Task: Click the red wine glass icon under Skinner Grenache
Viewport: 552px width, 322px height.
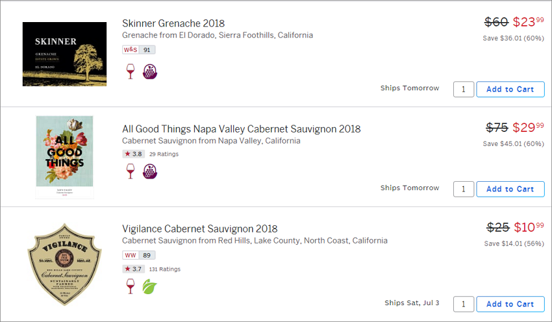Action: [x=131, y=71]
